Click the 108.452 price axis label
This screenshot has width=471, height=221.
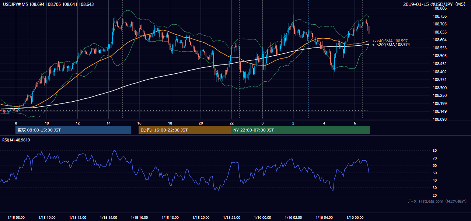coord(440,64)
